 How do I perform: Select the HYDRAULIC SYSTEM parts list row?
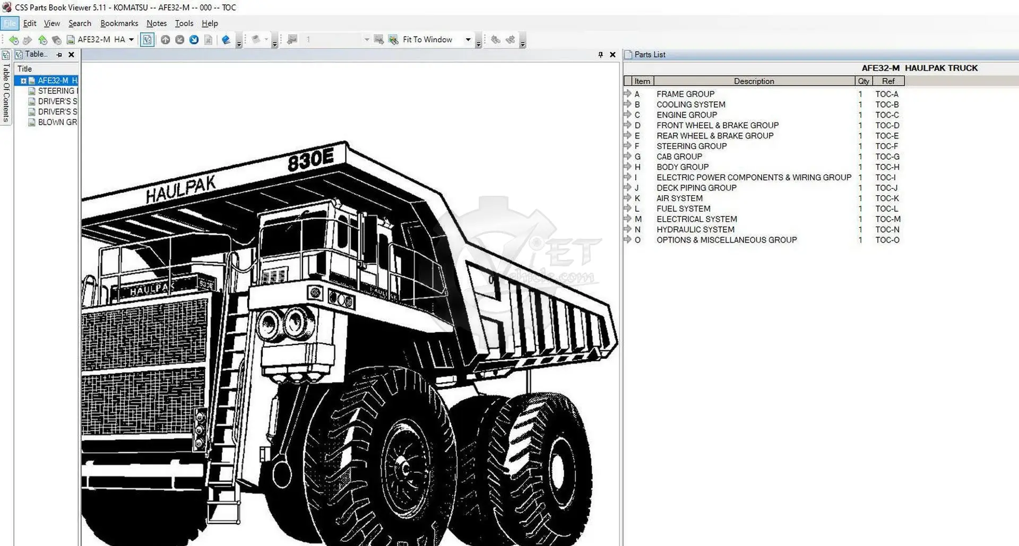695,230
